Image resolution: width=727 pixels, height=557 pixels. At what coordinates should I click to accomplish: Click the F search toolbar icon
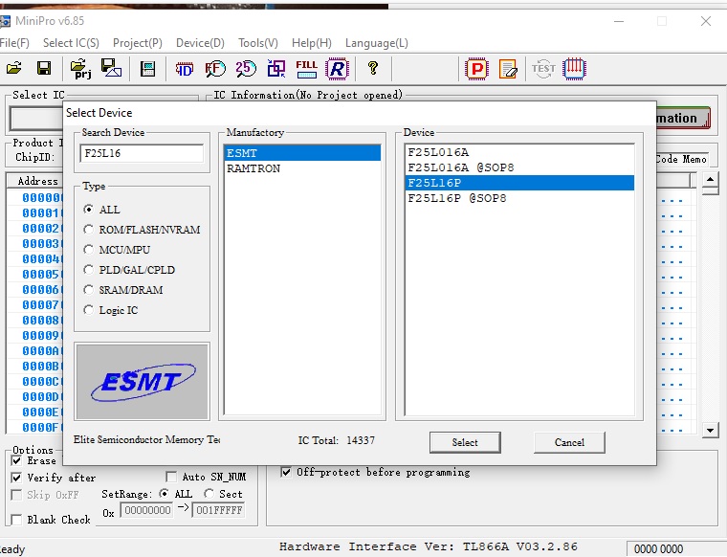pos(214,69)
